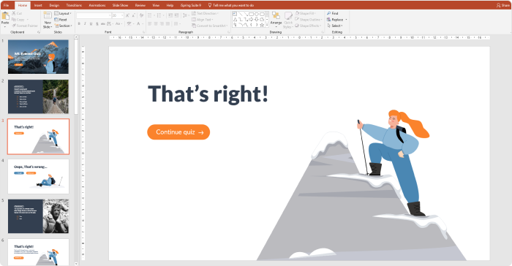Click Find in Editing group
The image size is (512, 266).
click(332, 13)
